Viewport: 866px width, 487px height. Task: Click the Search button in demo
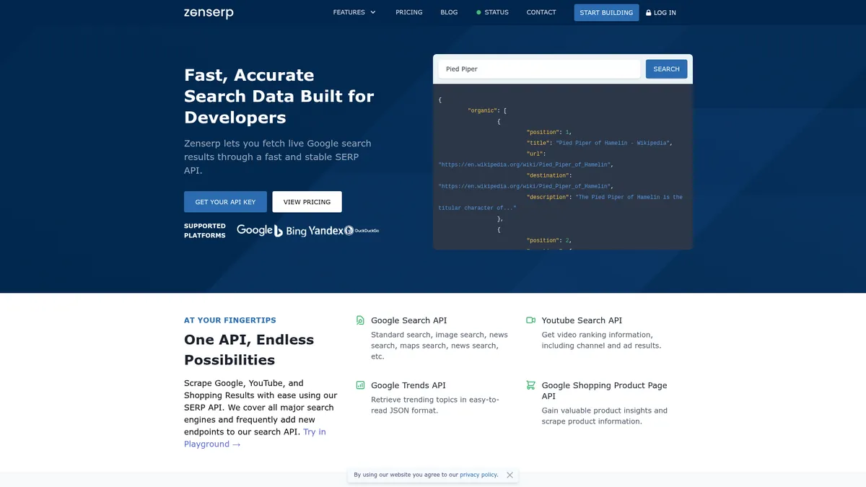(666, 69)
